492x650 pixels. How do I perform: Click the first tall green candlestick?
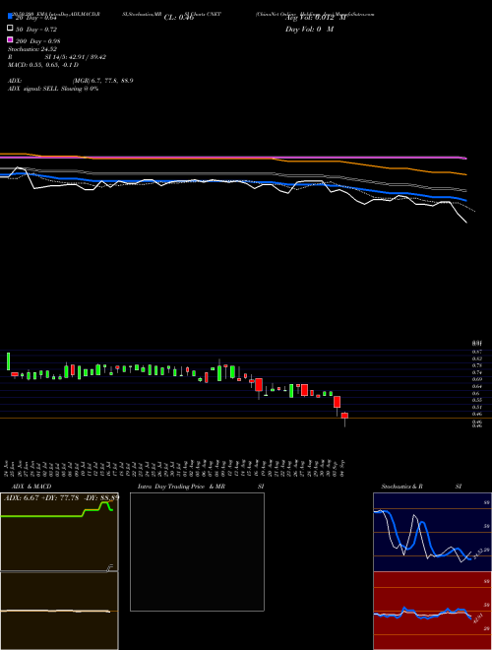8,361
